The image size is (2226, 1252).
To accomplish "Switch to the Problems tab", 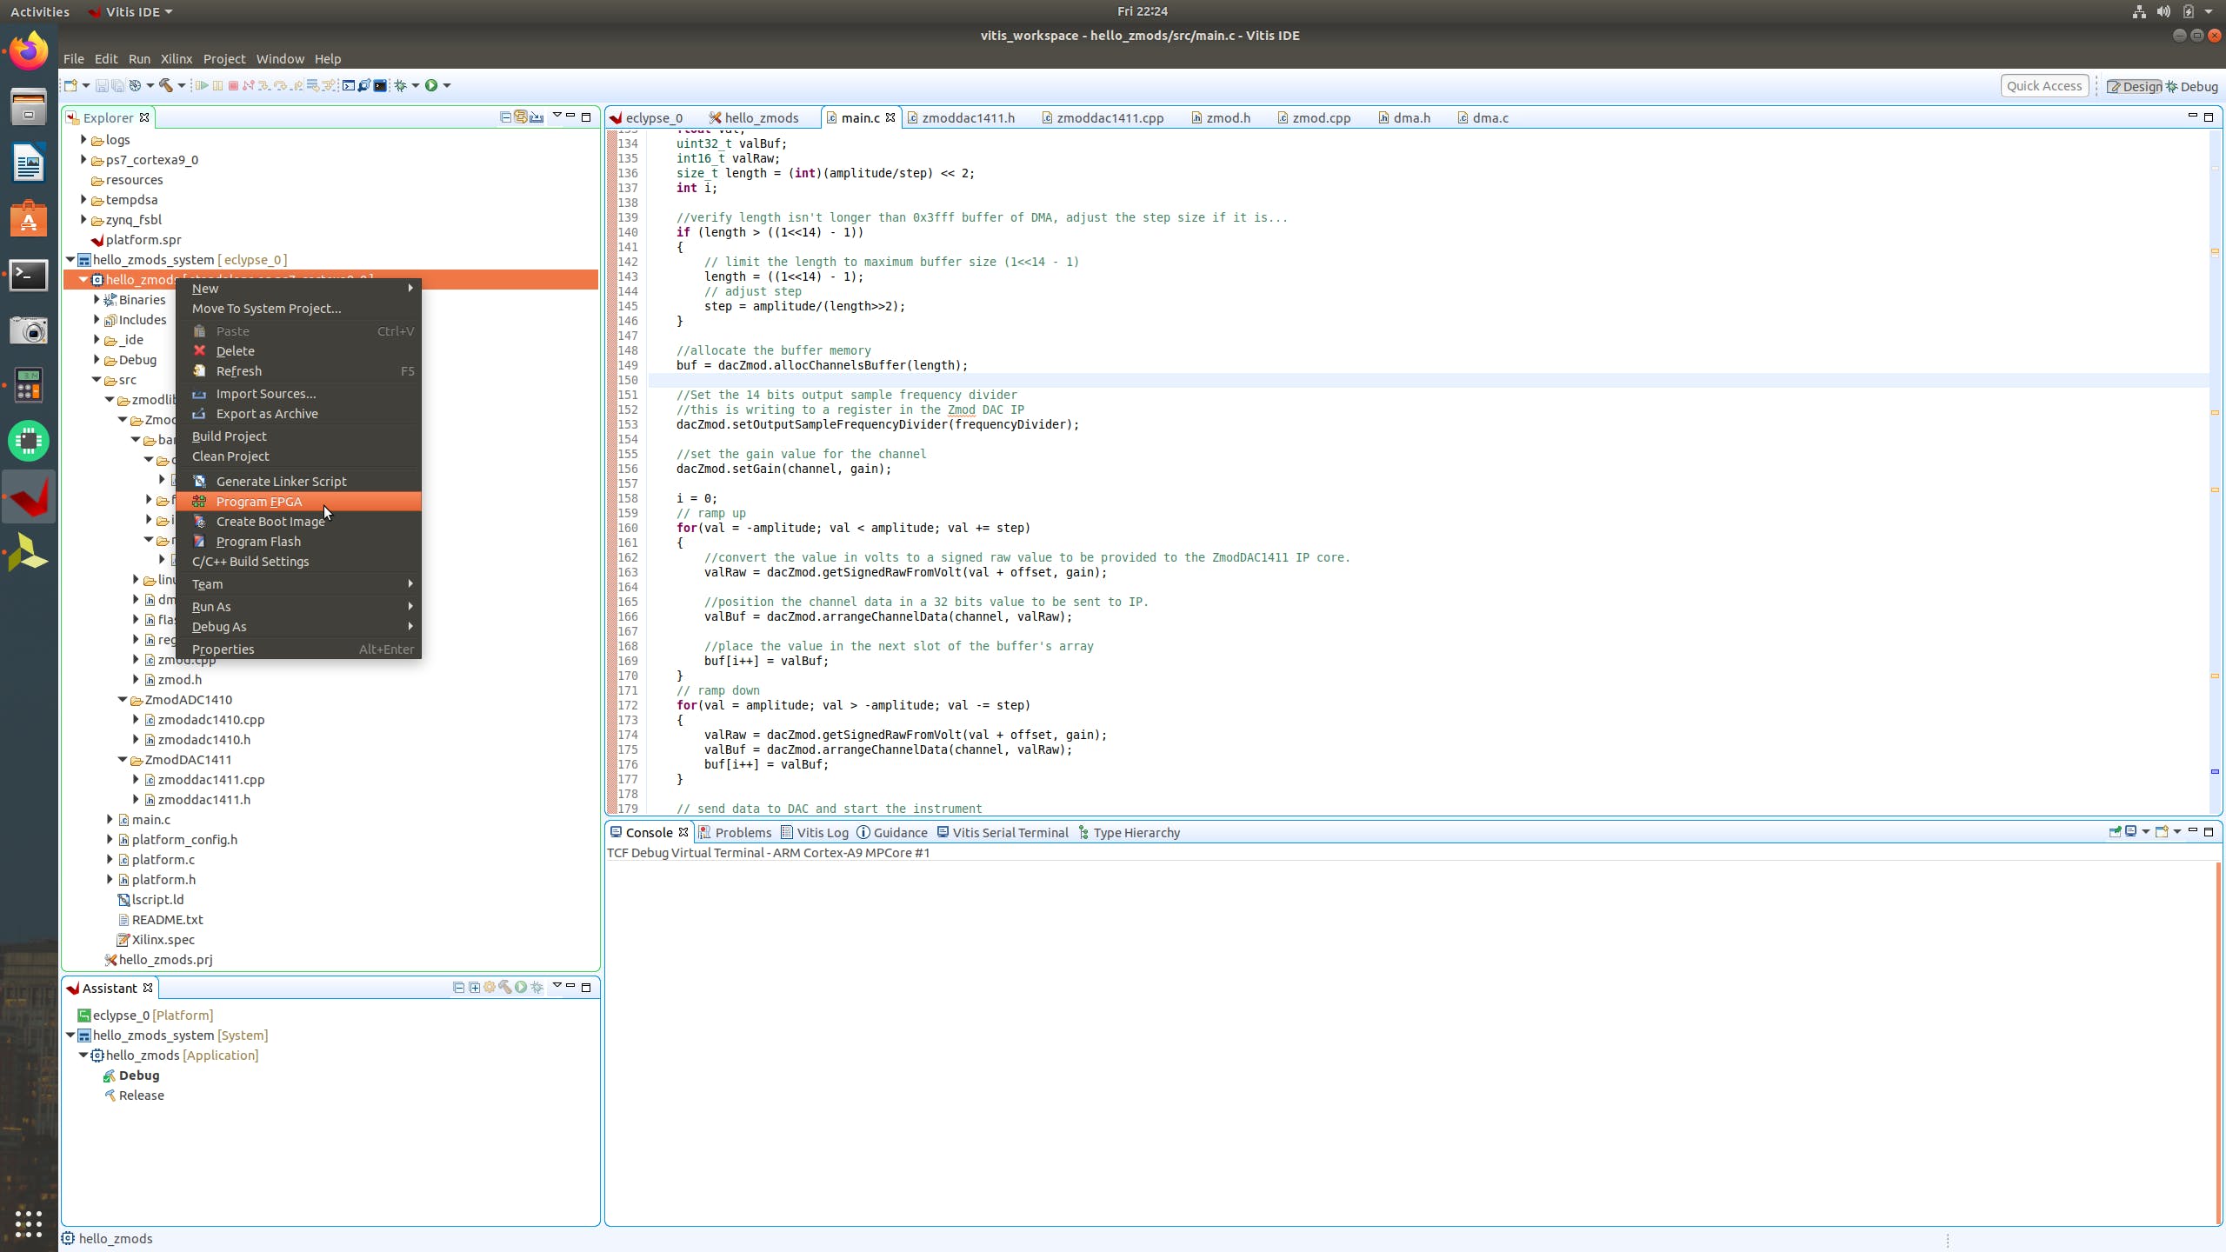I will coord(735,832).
